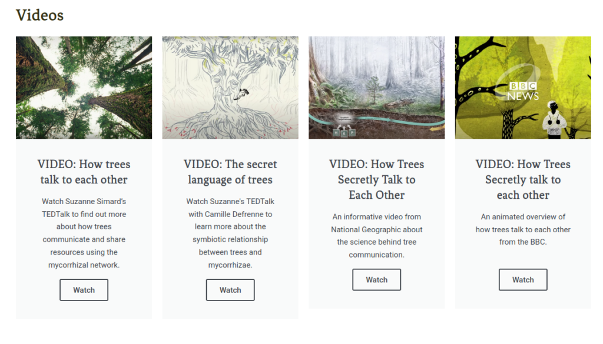Watch the 'How trees talk to each other' video
Screen dimensions: 603x344
click(x=84, y=290)
